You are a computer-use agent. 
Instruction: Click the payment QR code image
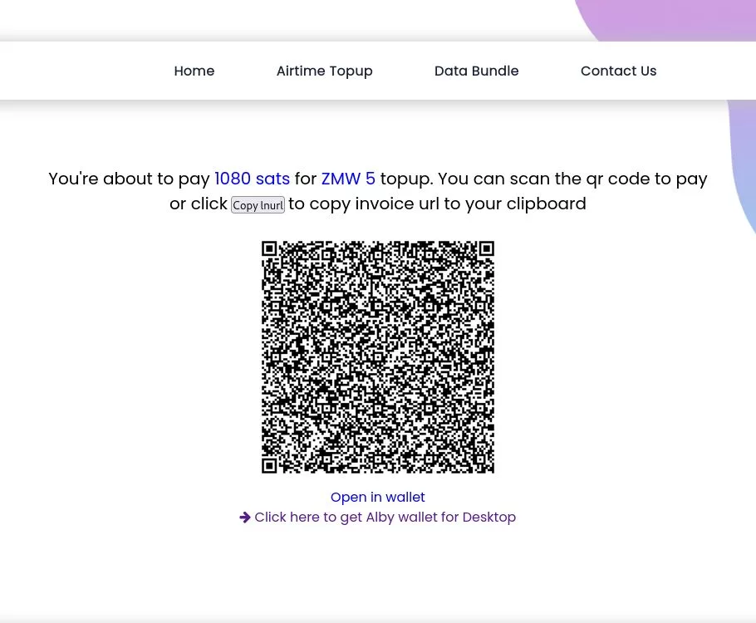tap(378, 357)
